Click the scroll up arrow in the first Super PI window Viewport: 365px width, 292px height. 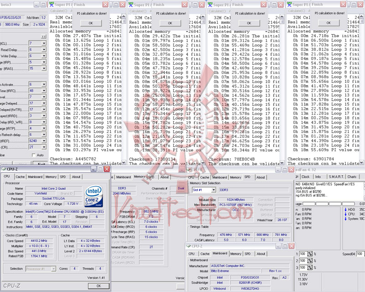click(124, 17)
